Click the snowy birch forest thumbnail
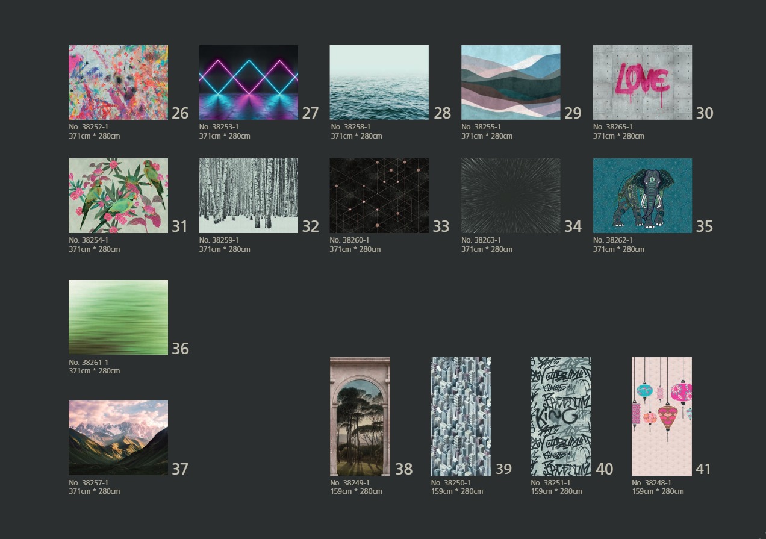Viewport: 766px width, 539px height. pos(249,196)
